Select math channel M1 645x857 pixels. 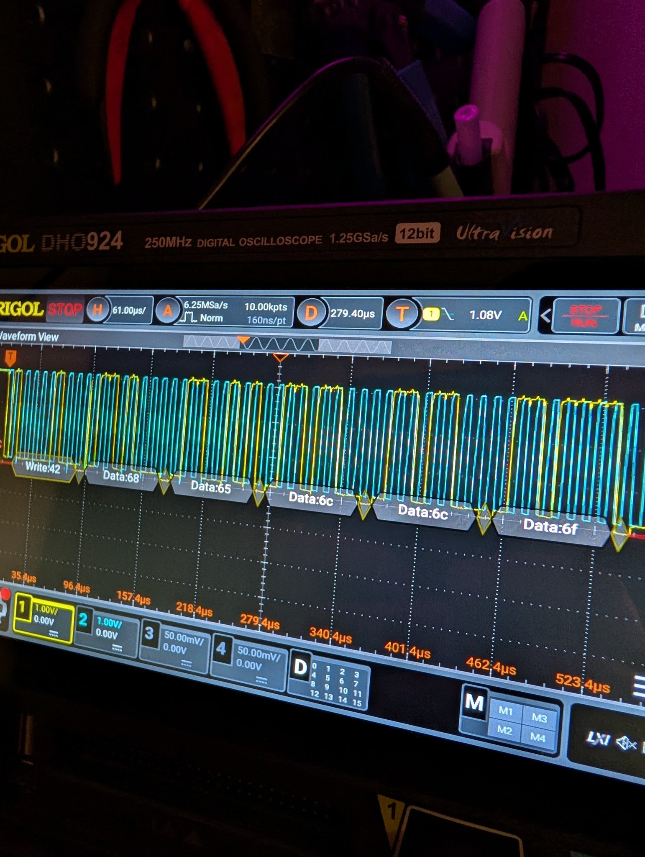pos(505,710)
